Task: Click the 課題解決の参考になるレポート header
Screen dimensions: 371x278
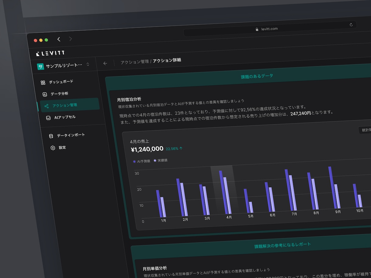Action: click(x=283, y=245)
